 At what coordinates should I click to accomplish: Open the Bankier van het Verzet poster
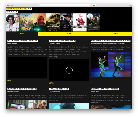pos(67,22)
